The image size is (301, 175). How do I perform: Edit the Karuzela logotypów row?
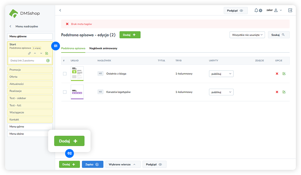pos(284,92)
